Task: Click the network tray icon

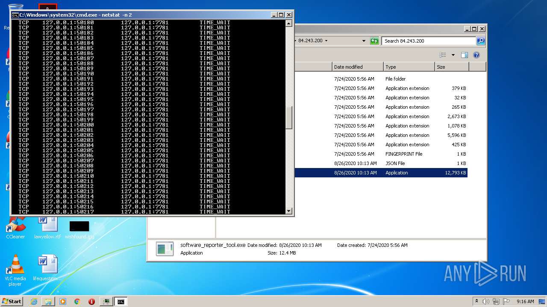Action: click(x=496, y=301)
